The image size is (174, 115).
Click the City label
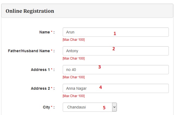pyautogui.click(x=47, y=107)
